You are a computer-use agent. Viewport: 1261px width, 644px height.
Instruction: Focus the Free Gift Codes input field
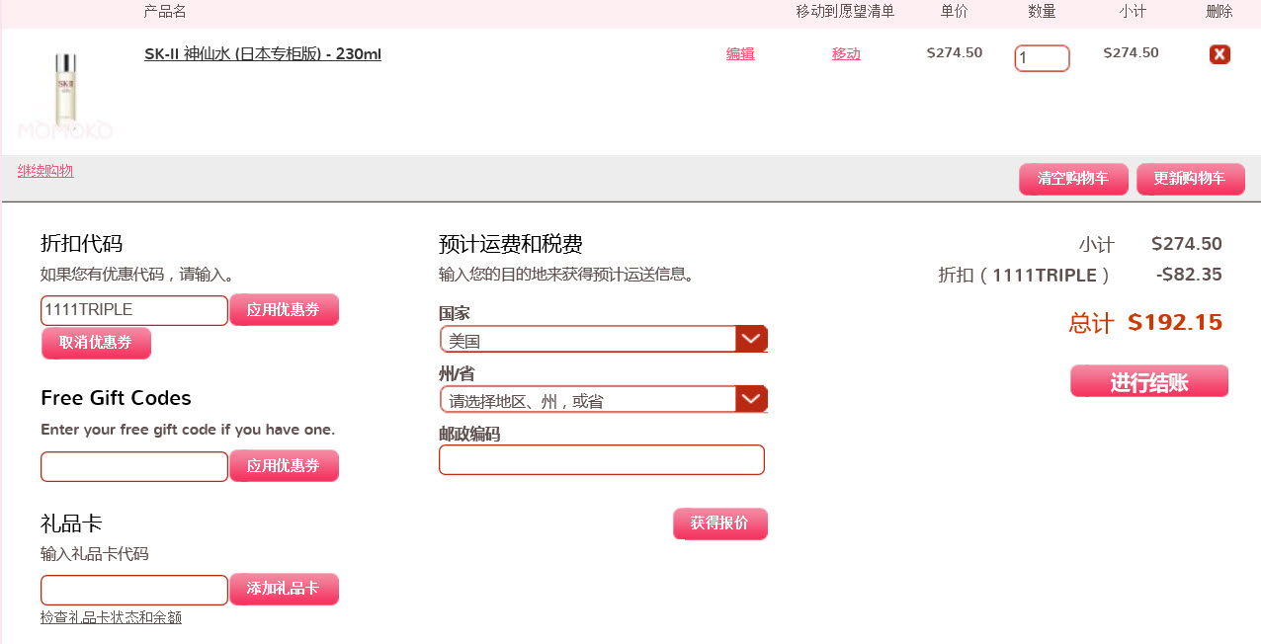tap(134, 467)
